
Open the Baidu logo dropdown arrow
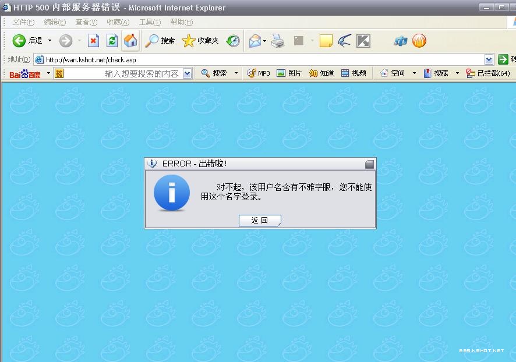[48, 73]
